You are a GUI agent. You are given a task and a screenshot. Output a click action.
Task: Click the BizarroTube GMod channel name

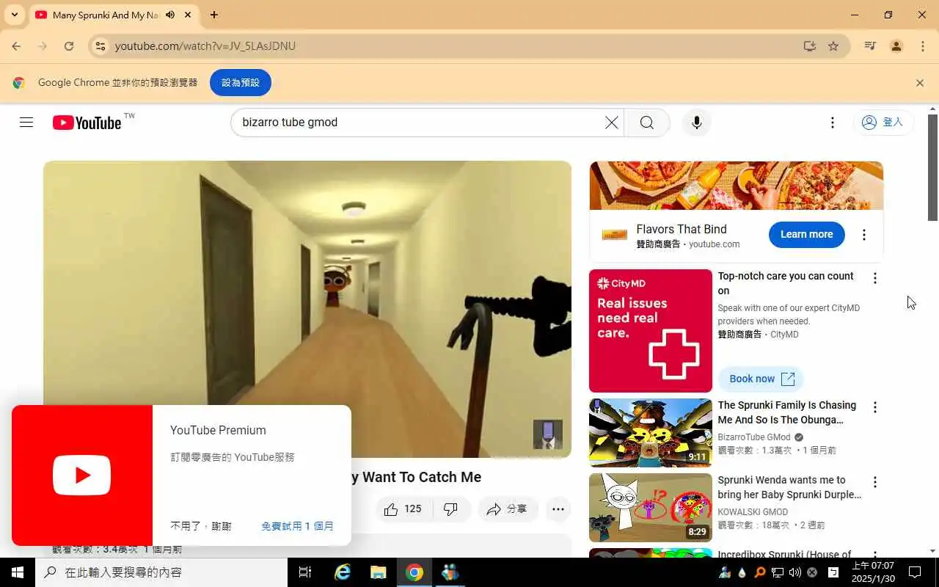(x=754, y=437)
